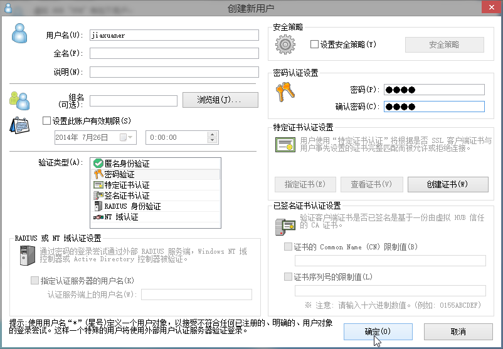Toggle the 设置安全策略 checkbox
This screenshot has width=503, height=349.
click(315, 44)
